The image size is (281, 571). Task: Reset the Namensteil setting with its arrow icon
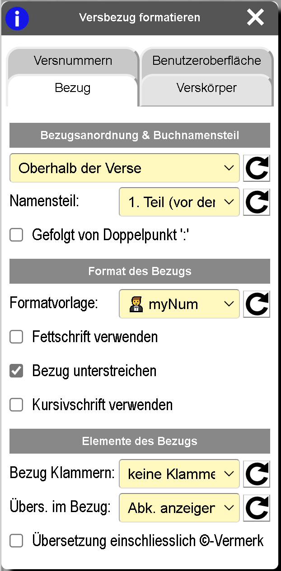pyautogui.click(x=257, y=202)
